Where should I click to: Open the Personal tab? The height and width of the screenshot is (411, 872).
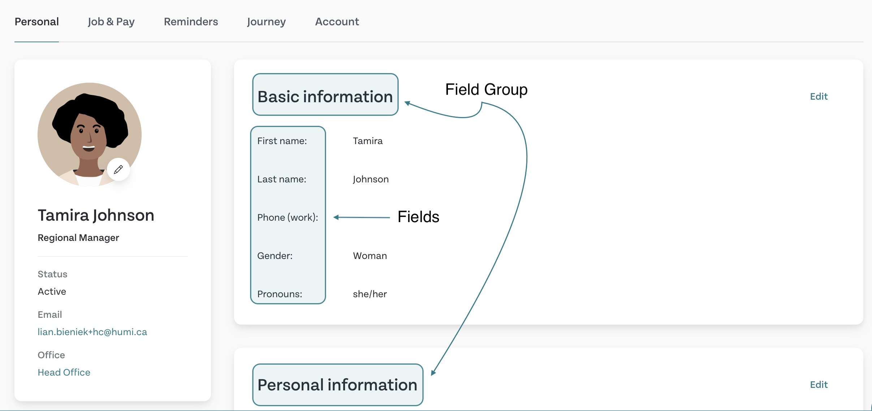point(36,22)
